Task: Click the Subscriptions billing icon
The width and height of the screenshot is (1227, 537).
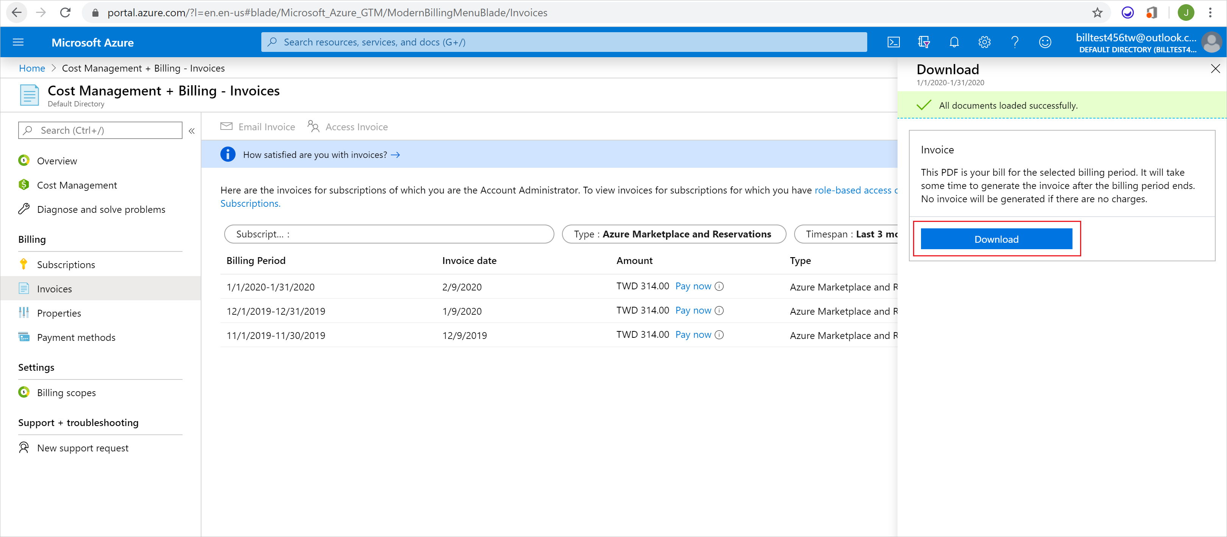Action: [x=24, y=264]
